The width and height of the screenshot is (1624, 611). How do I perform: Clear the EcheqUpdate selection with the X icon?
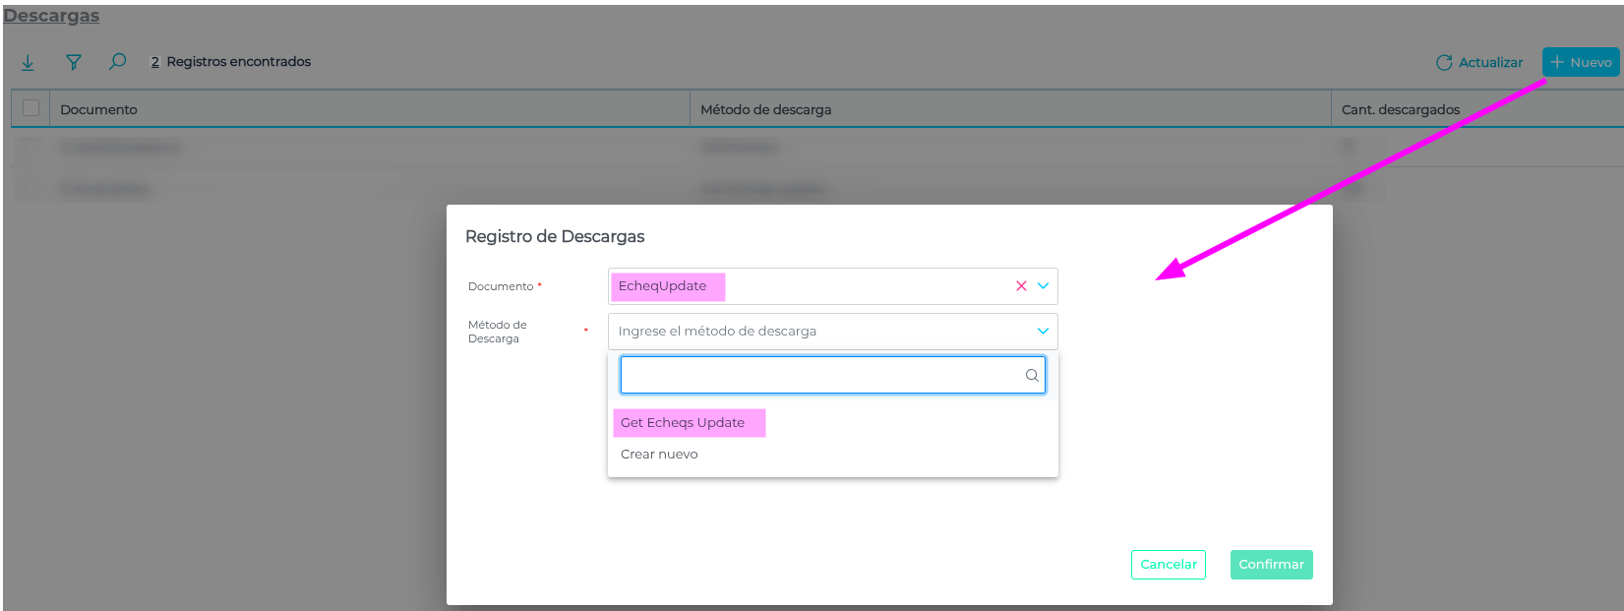coord(1021,286)
